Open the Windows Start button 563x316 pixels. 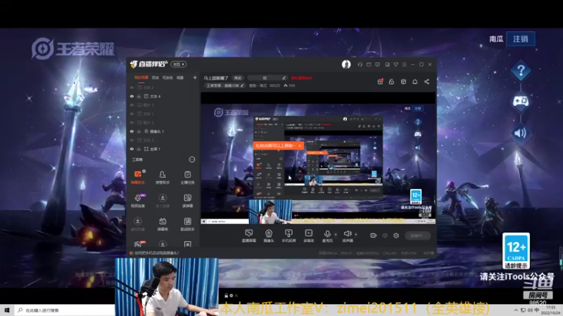click(x=7, y=310)
